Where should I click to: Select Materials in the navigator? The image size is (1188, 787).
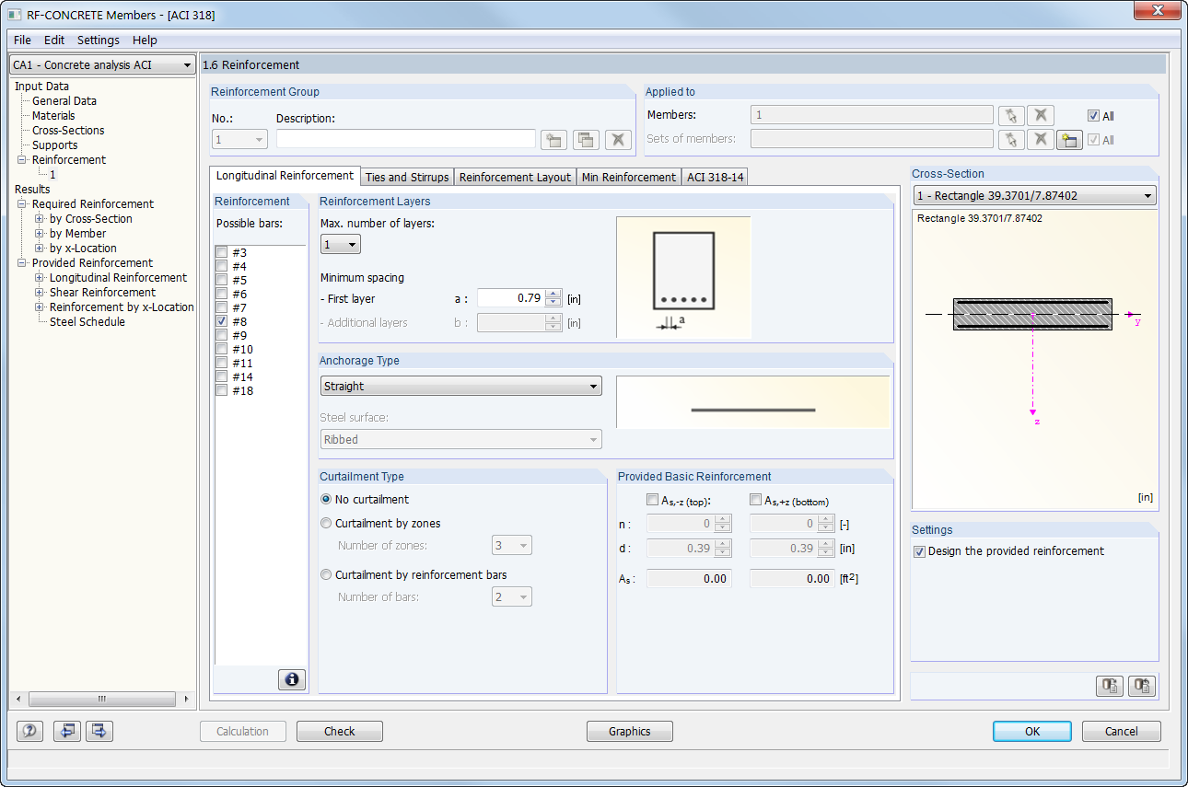[53, 116]
